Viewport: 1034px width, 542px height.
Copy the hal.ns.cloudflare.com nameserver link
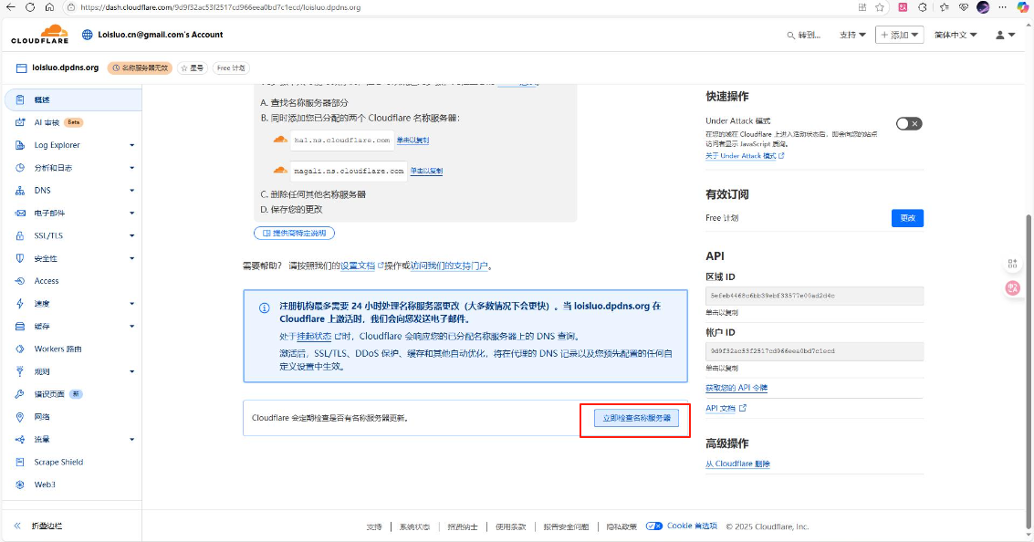tap(413, 141)
